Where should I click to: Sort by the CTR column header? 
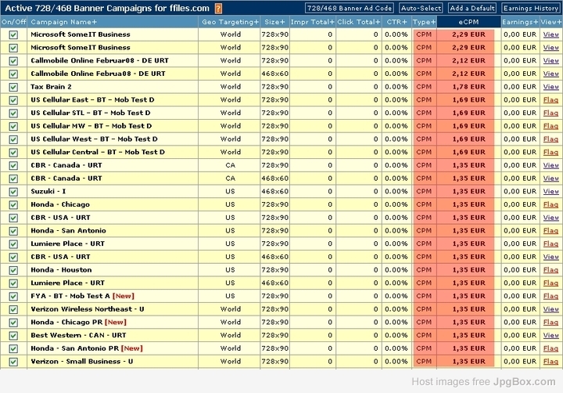(x=396, y=22)
